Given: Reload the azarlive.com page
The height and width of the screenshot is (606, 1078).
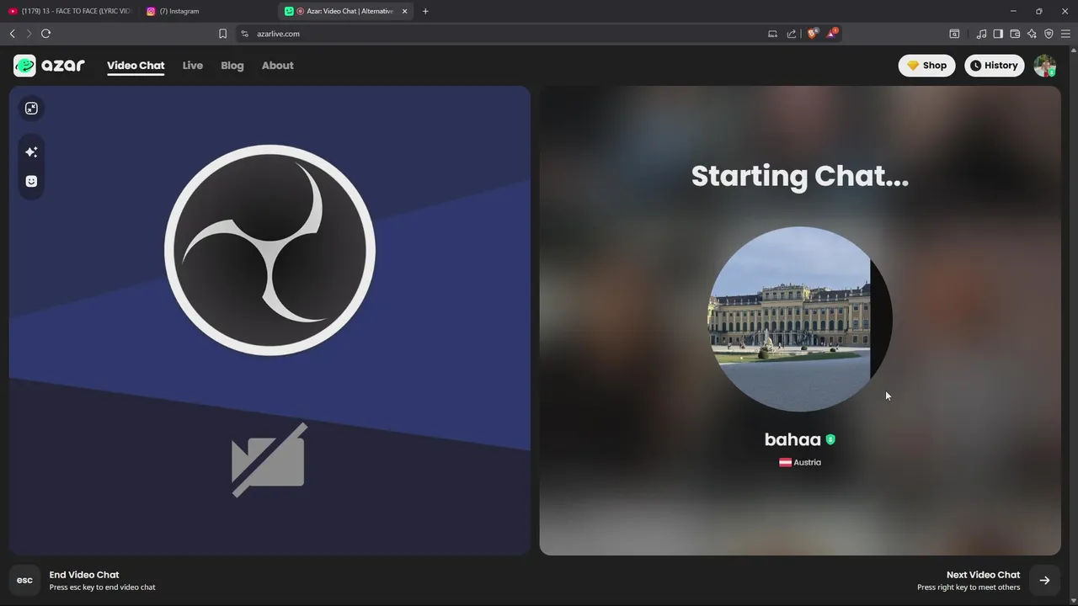Looking at the screenshot, I should (46, 34).
